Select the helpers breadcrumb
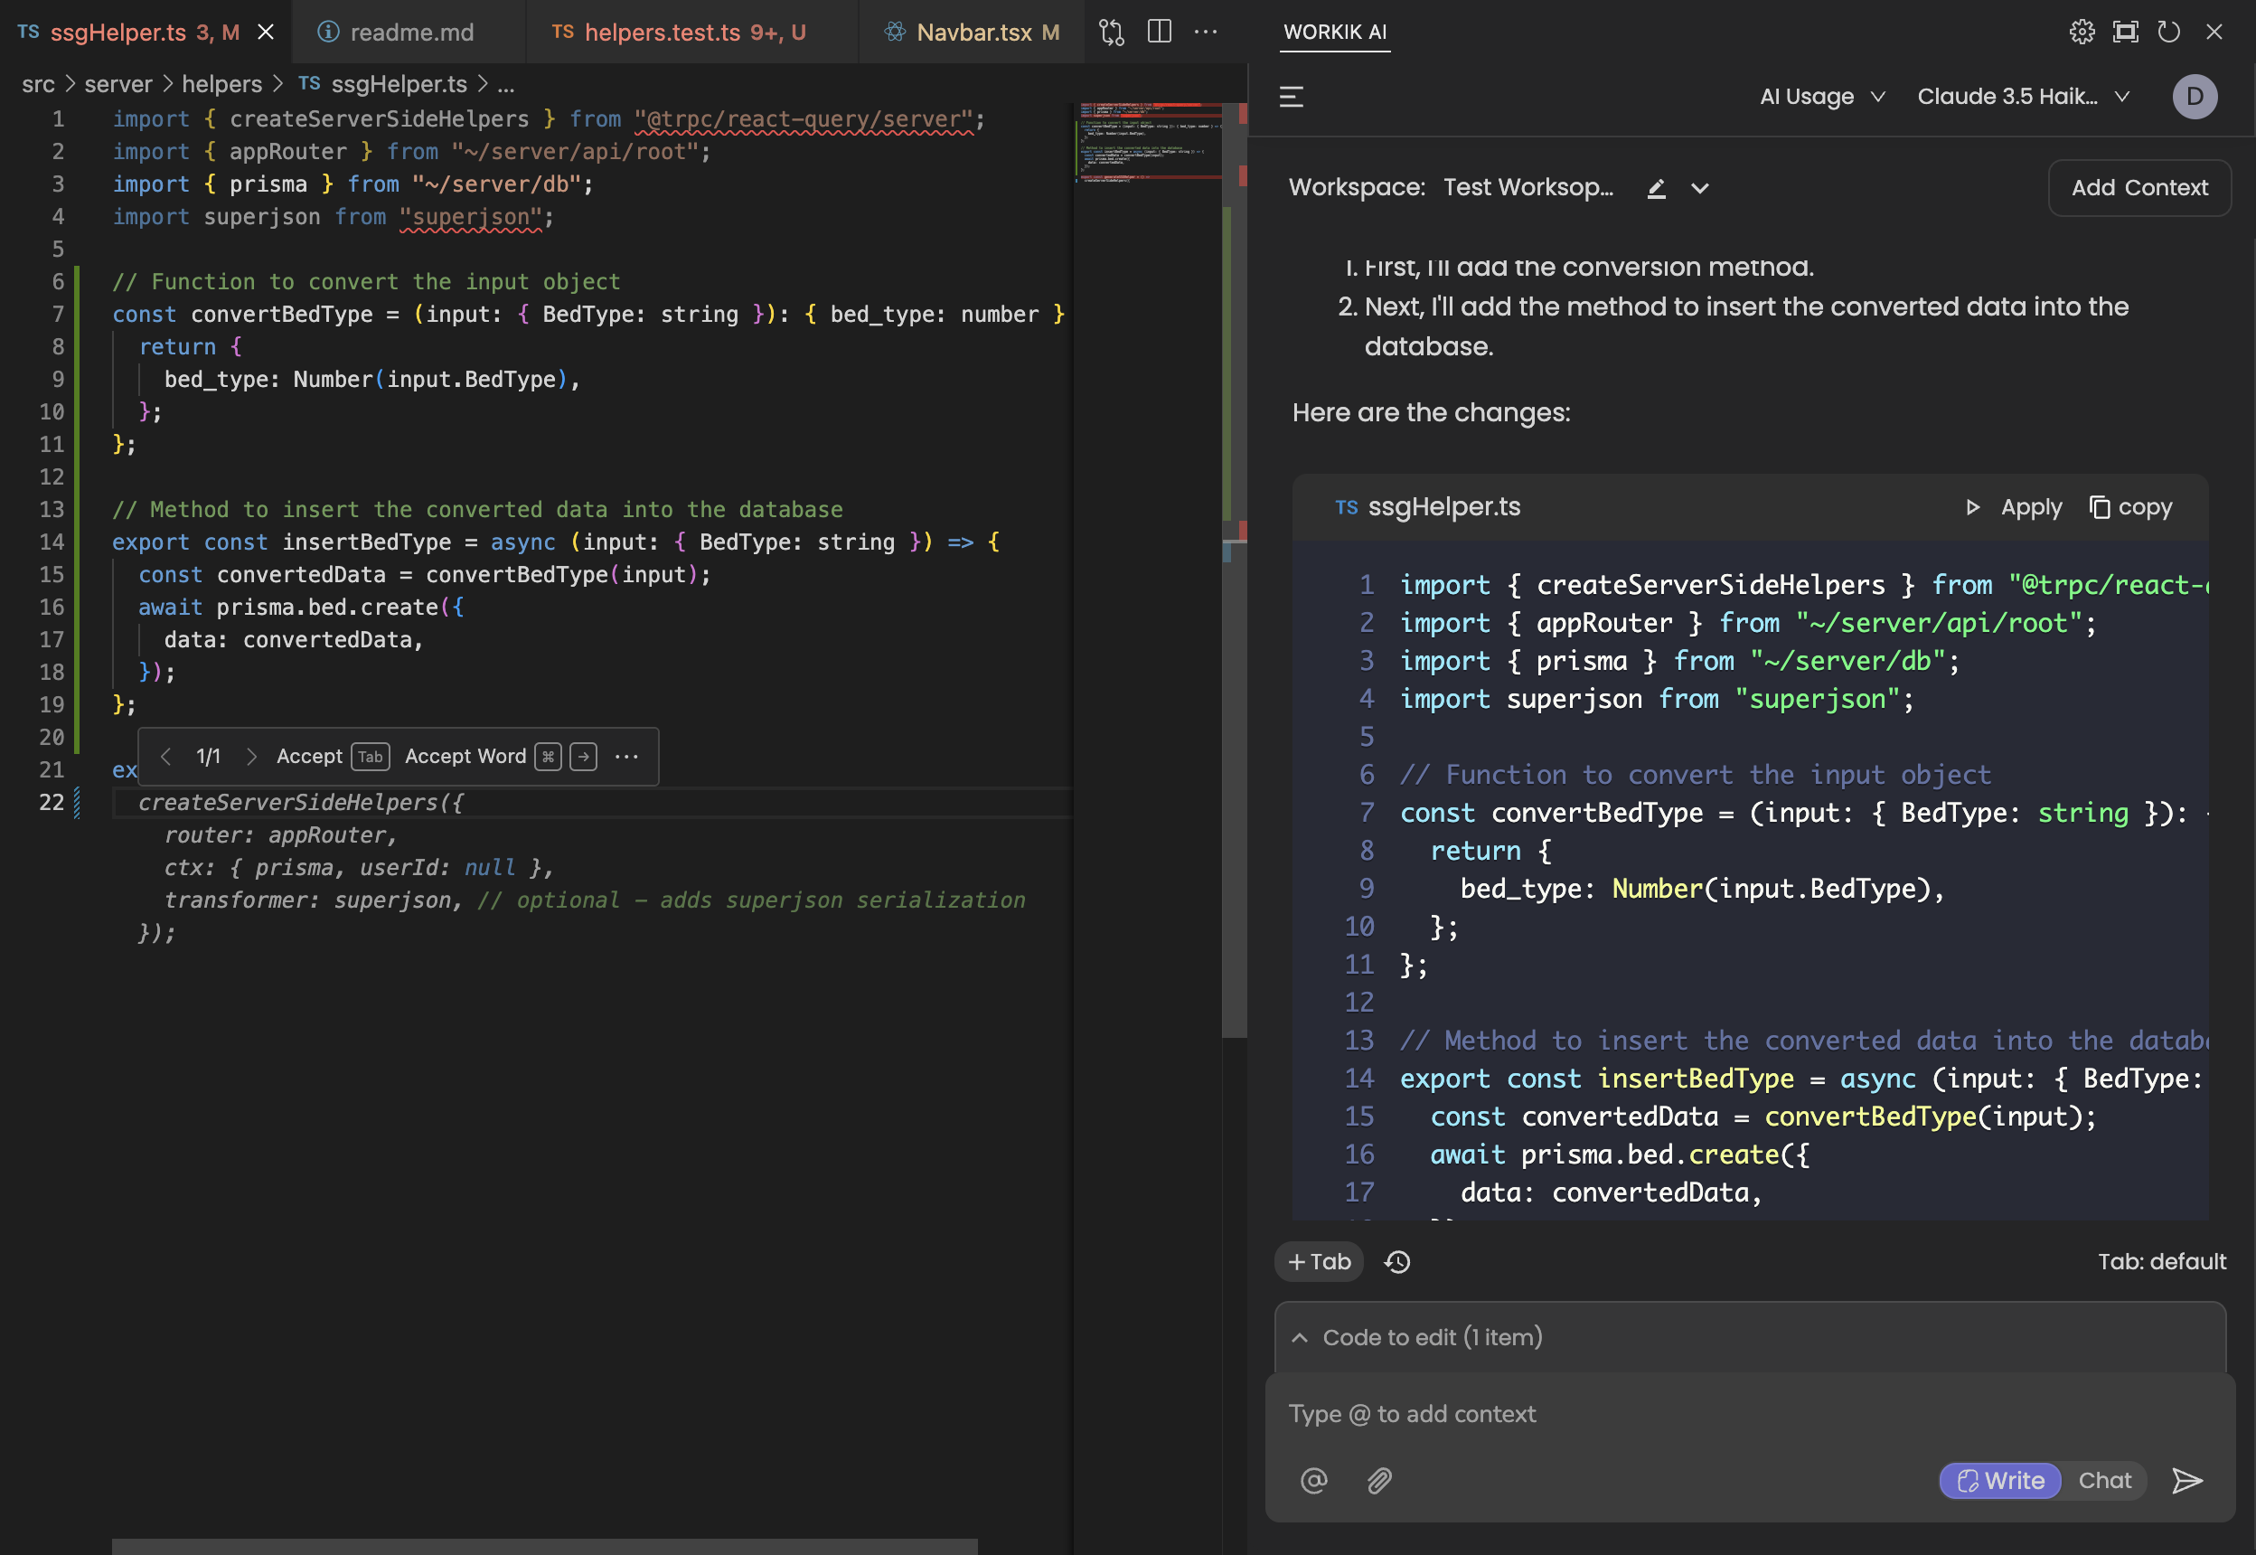The height and width of the screenshot is (1555, 2256). click(x=222, y=85)
